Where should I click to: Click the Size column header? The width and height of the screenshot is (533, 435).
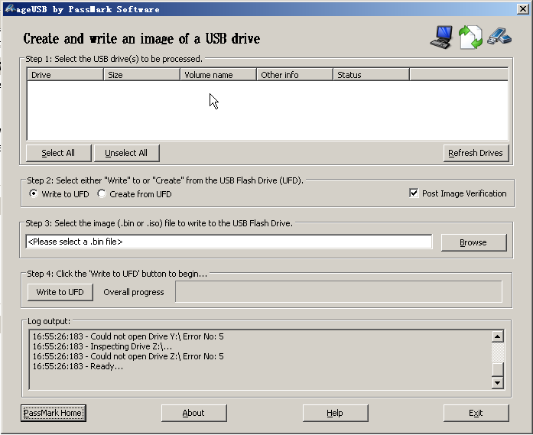[x=141, y=74]
